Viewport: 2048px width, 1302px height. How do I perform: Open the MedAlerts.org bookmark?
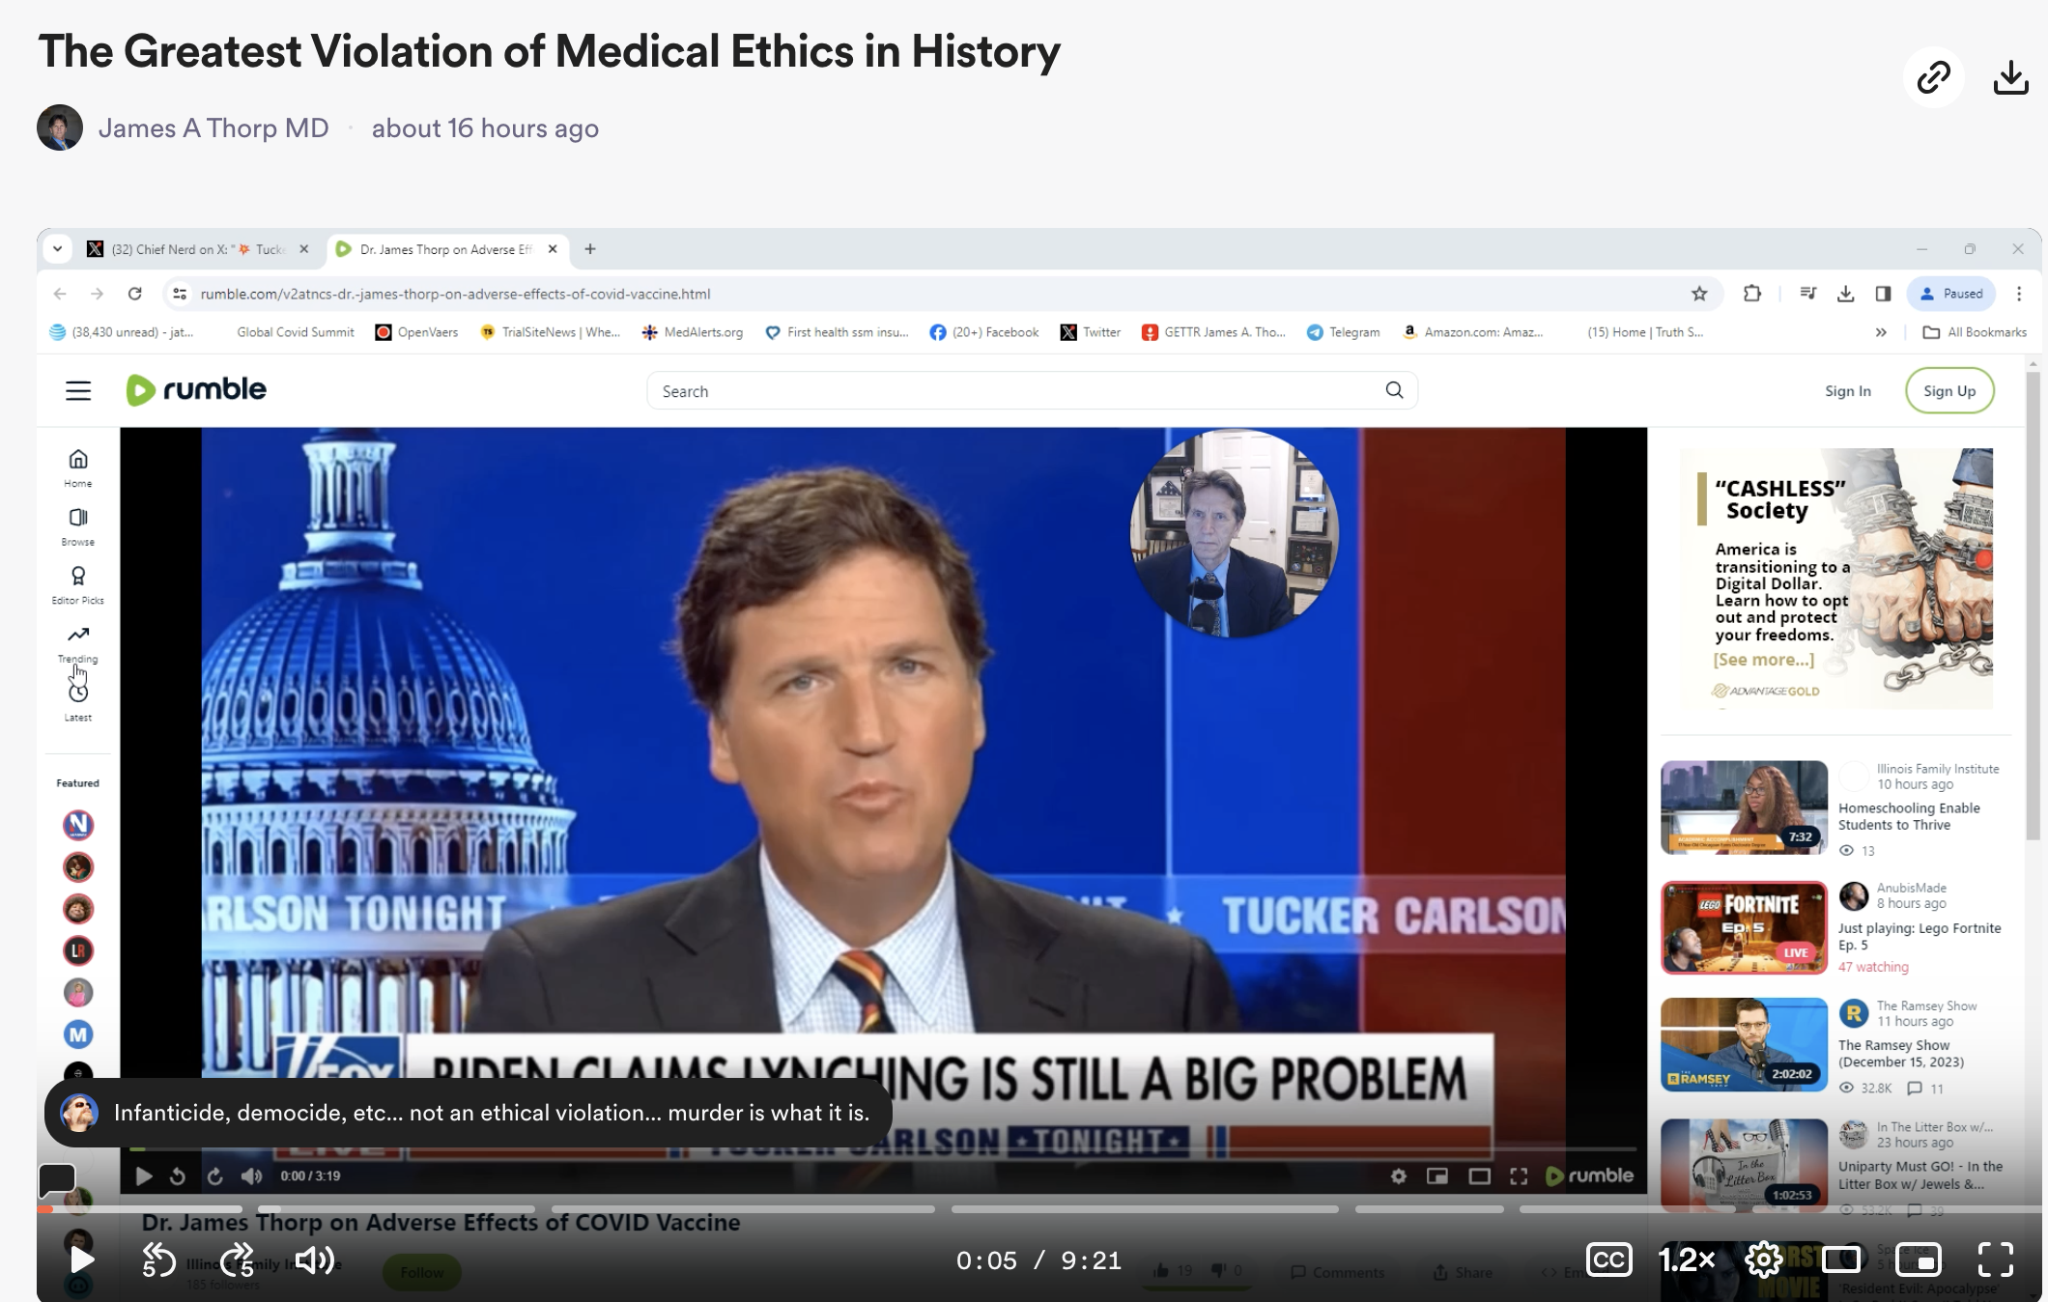tap(693, 332)
